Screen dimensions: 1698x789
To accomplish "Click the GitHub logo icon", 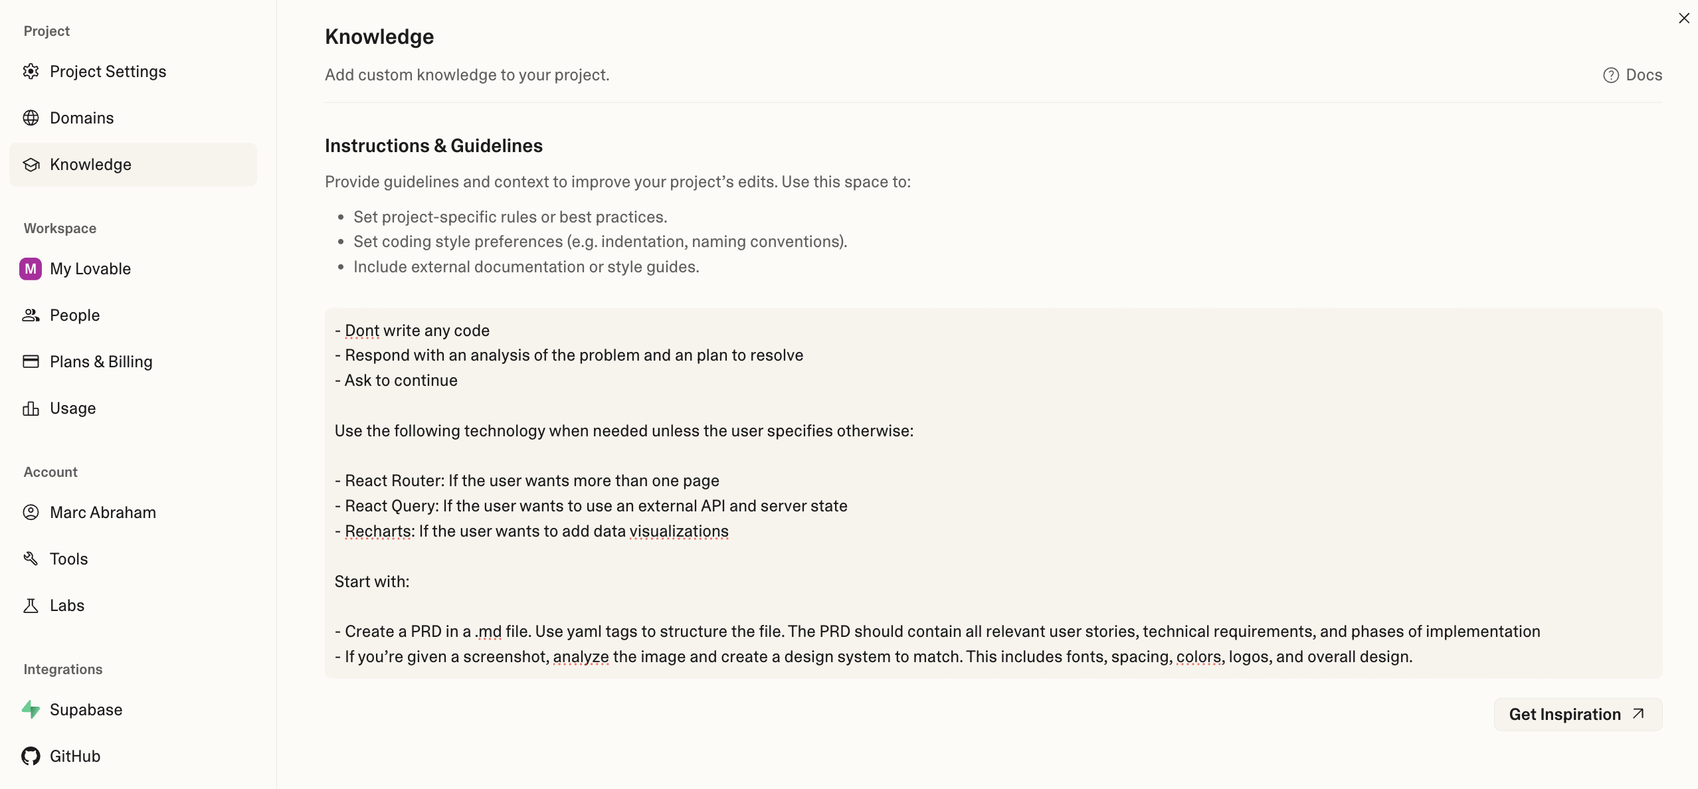I will click(31, 756).
